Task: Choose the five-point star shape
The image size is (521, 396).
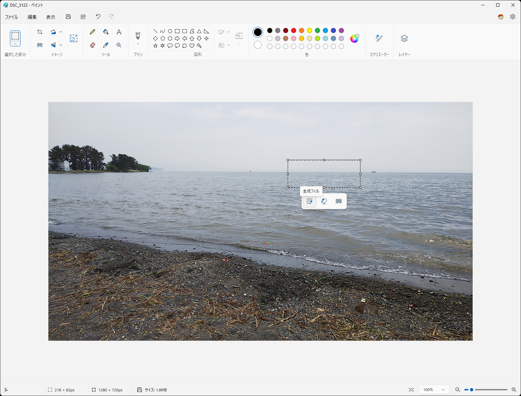Action: click(155, 46)
